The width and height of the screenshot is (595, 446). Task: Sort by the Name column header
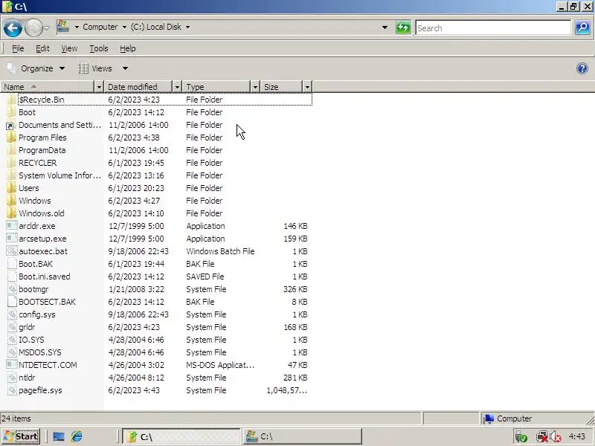point(47,87)
